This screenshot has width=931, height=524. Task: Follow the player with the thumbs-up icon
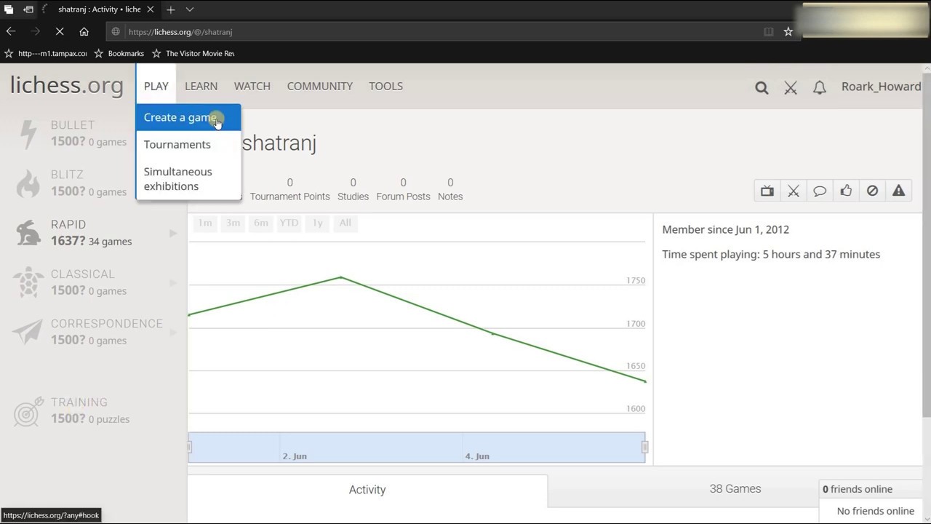[x=846, y=191]
